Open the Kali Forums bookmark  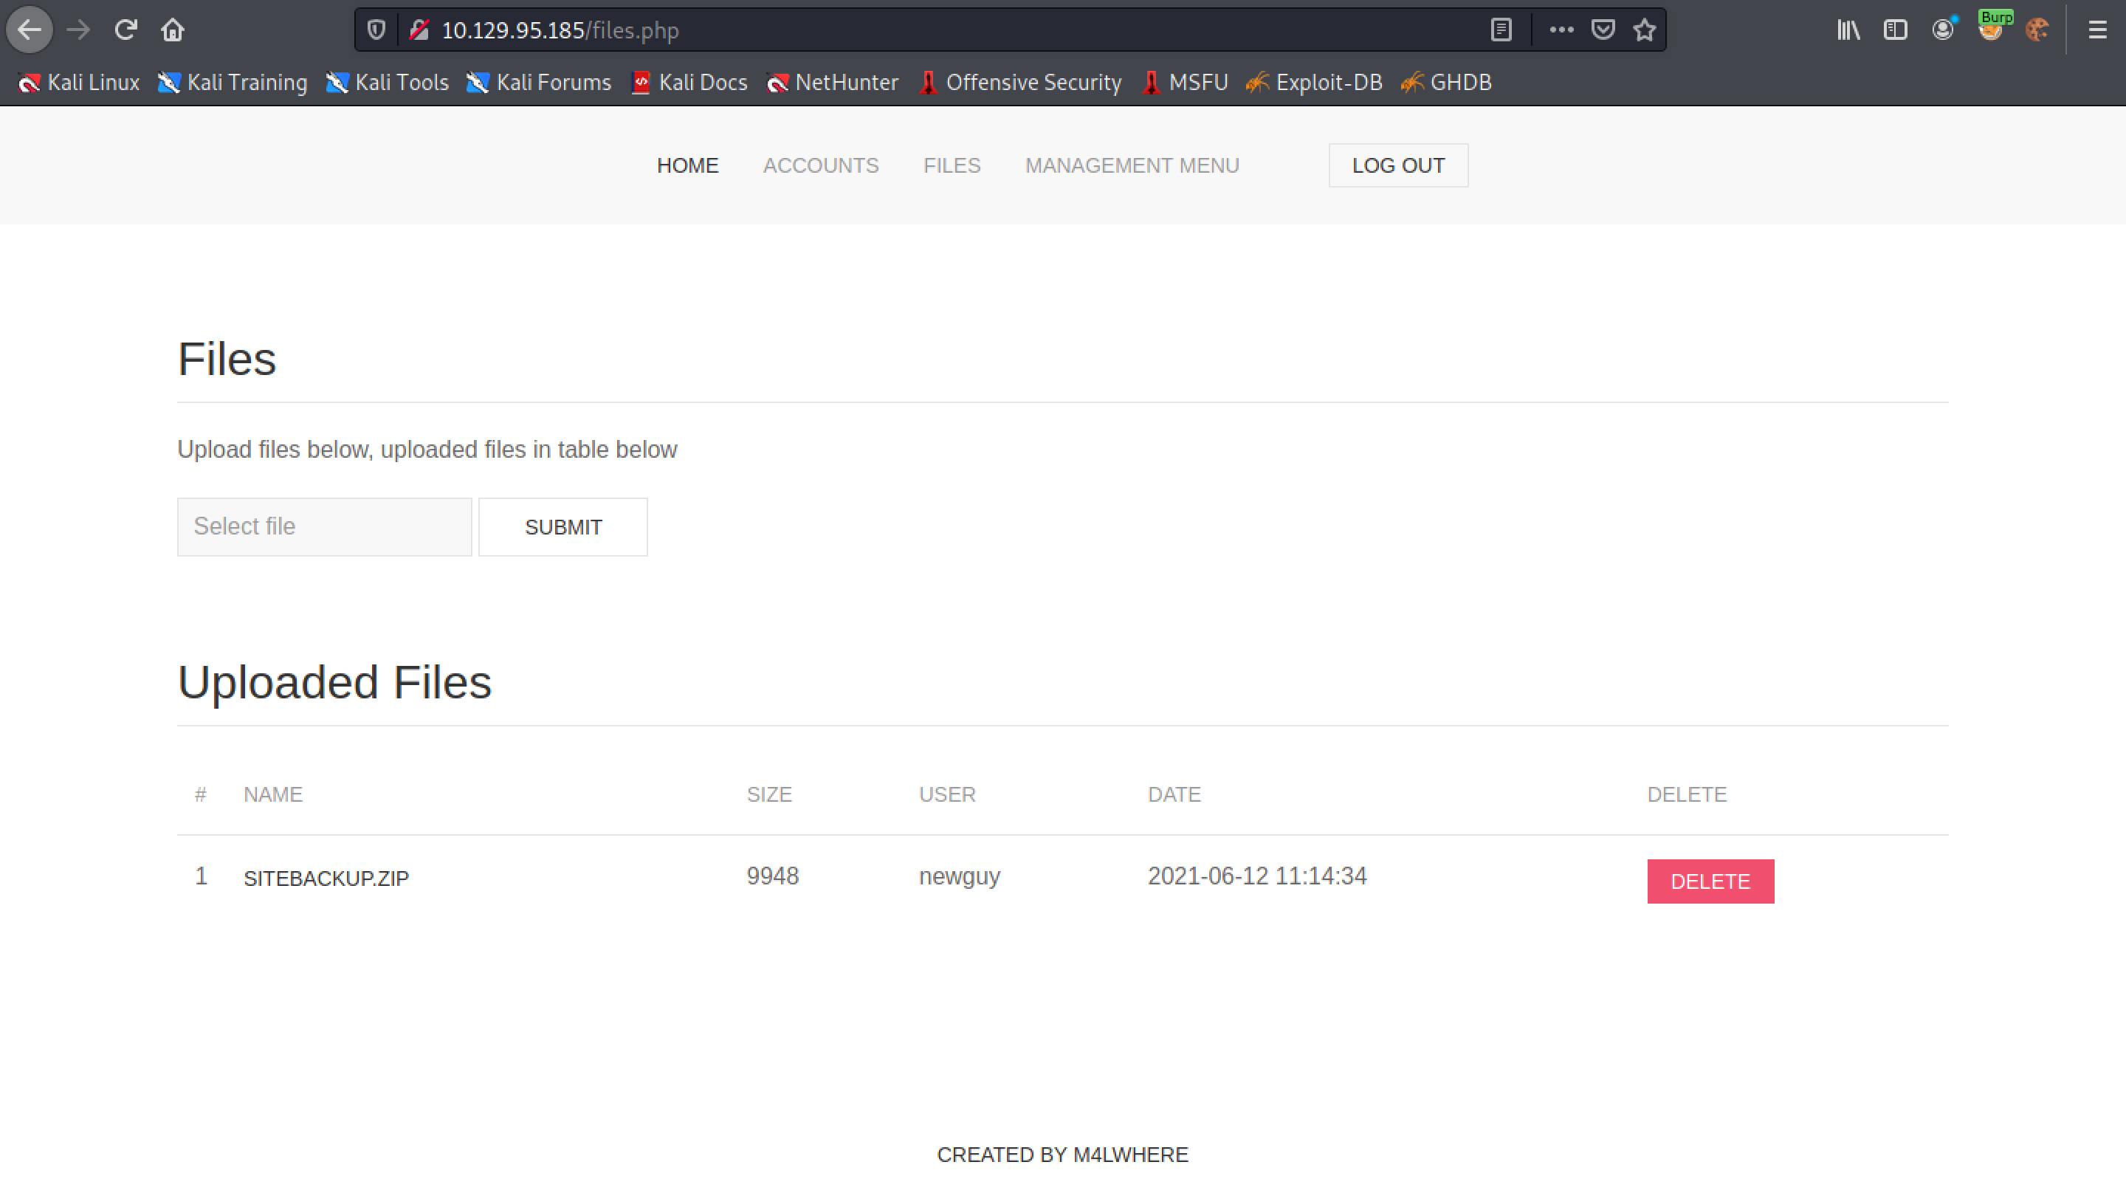point(539,83)
